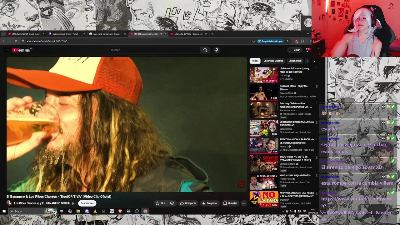This screenshot has width=400, height=225.
Task: View site information icon beside URL
Action: (x=23, y=41)
